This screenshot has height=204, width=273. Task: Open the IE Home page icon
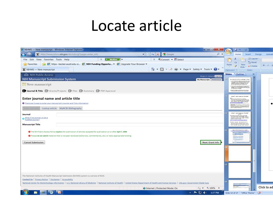[153, 69]
